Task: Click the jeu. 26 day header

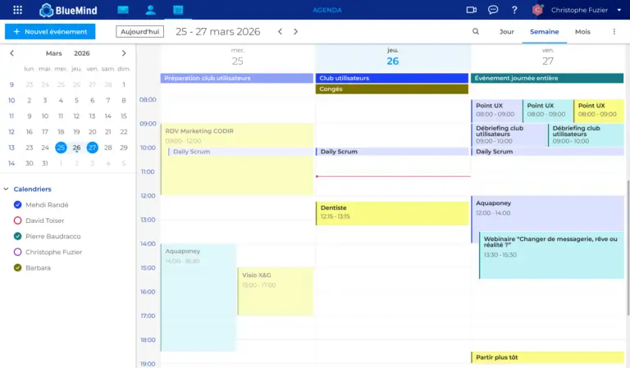Action: click(x=393, y=57)
